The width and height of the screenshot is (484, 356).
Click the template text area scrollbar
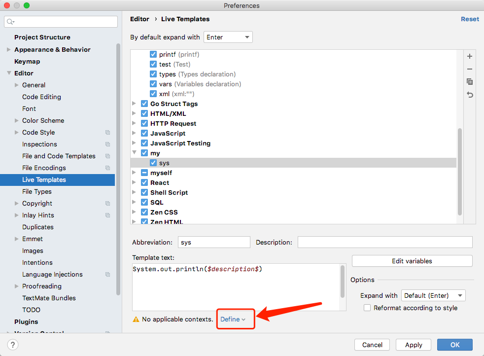[x=343, y=282]
